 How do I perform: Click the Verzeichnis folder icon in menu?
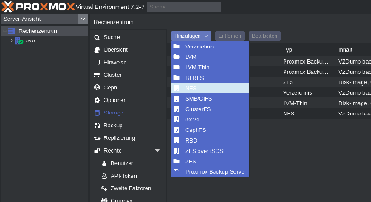click(176, 47)
